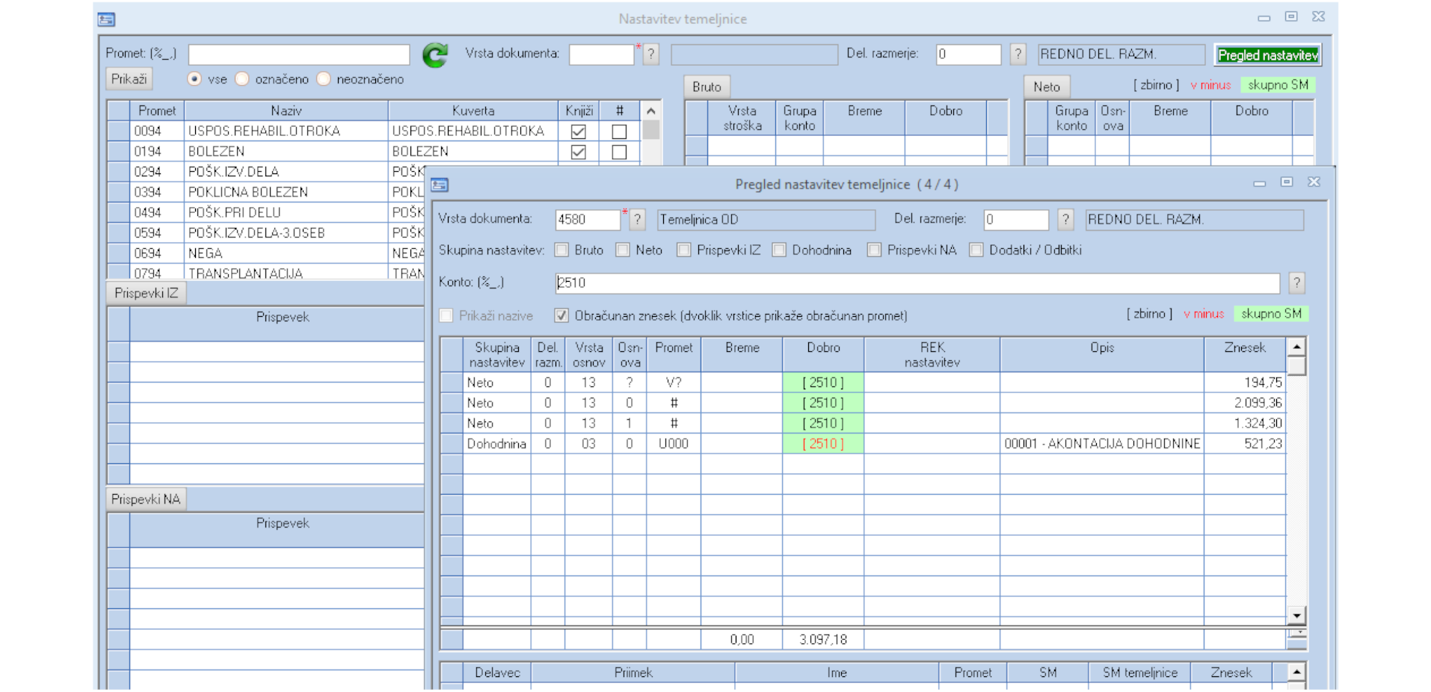Click the Del. razmerje field in the Pregled window

point(1016,220)
